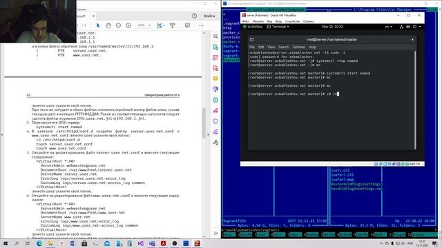Expand the Acrobat left navigation pane arrow

pos(2,135)
